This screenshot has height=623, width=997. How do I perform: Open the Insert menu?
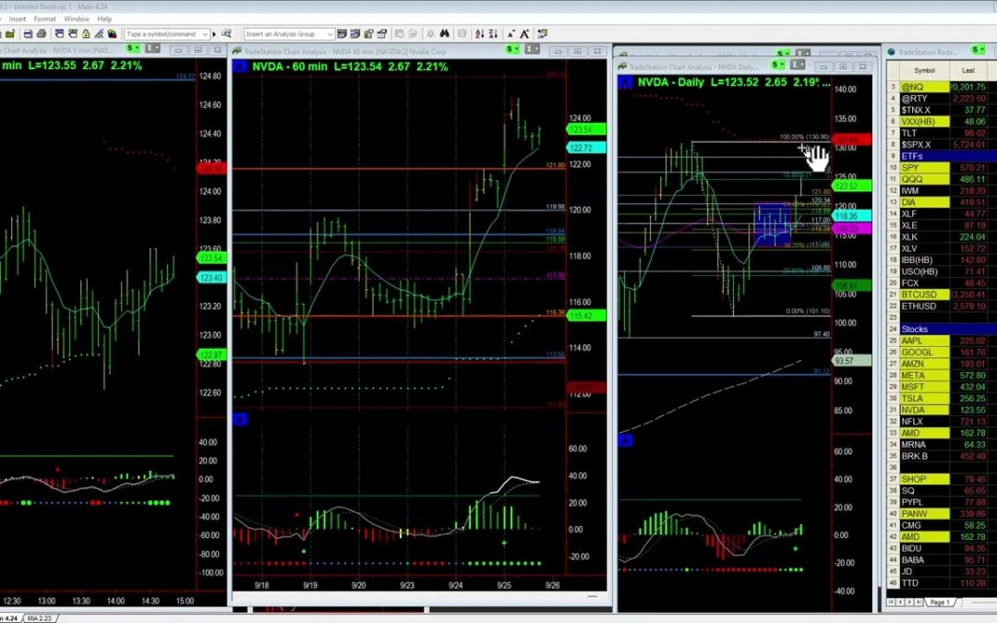click(18, 19)
